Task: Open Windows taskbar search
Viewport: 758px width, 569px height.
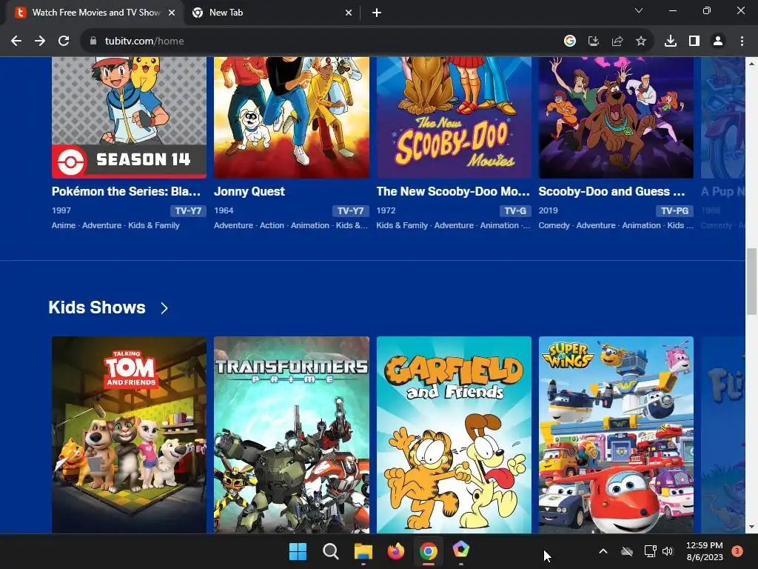Action: [331, 551]
